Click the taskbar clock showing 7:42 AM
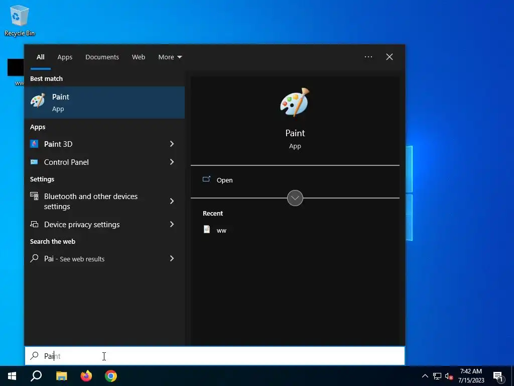 (471, 376)
